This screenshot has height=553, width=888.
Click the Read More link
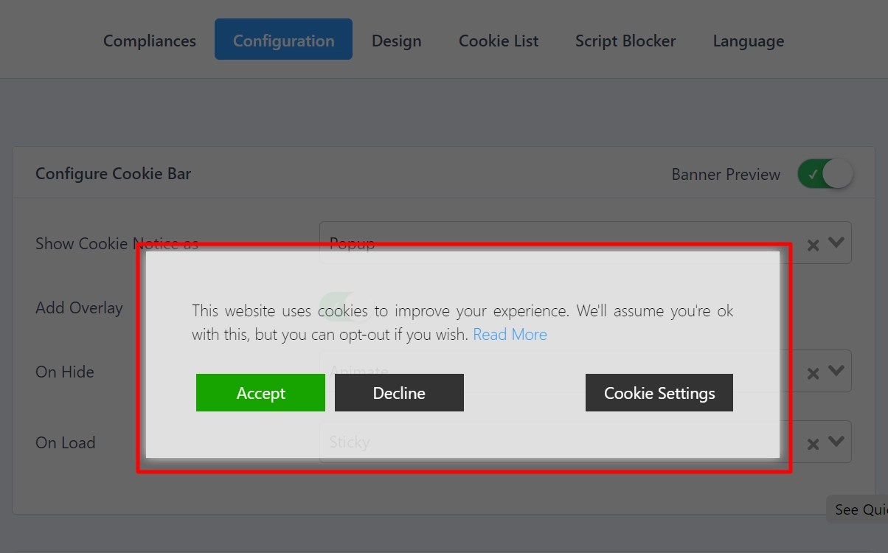(x=510, y=334)
